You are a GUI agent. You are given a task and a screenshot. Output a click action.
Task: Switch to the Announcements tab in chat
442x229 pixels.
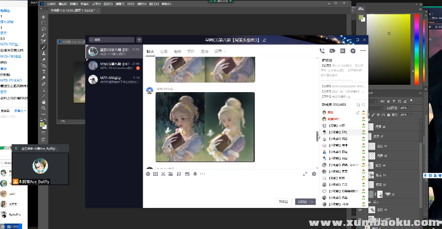[164, 52]
